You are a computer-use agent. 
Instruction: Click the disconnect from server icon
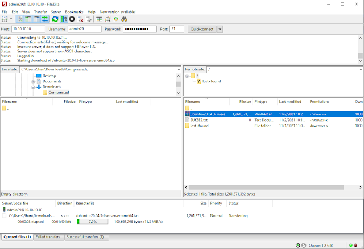point(80,19)
